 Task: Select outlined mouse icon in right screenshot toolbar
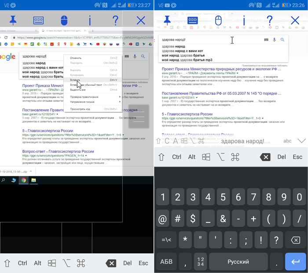218,20
